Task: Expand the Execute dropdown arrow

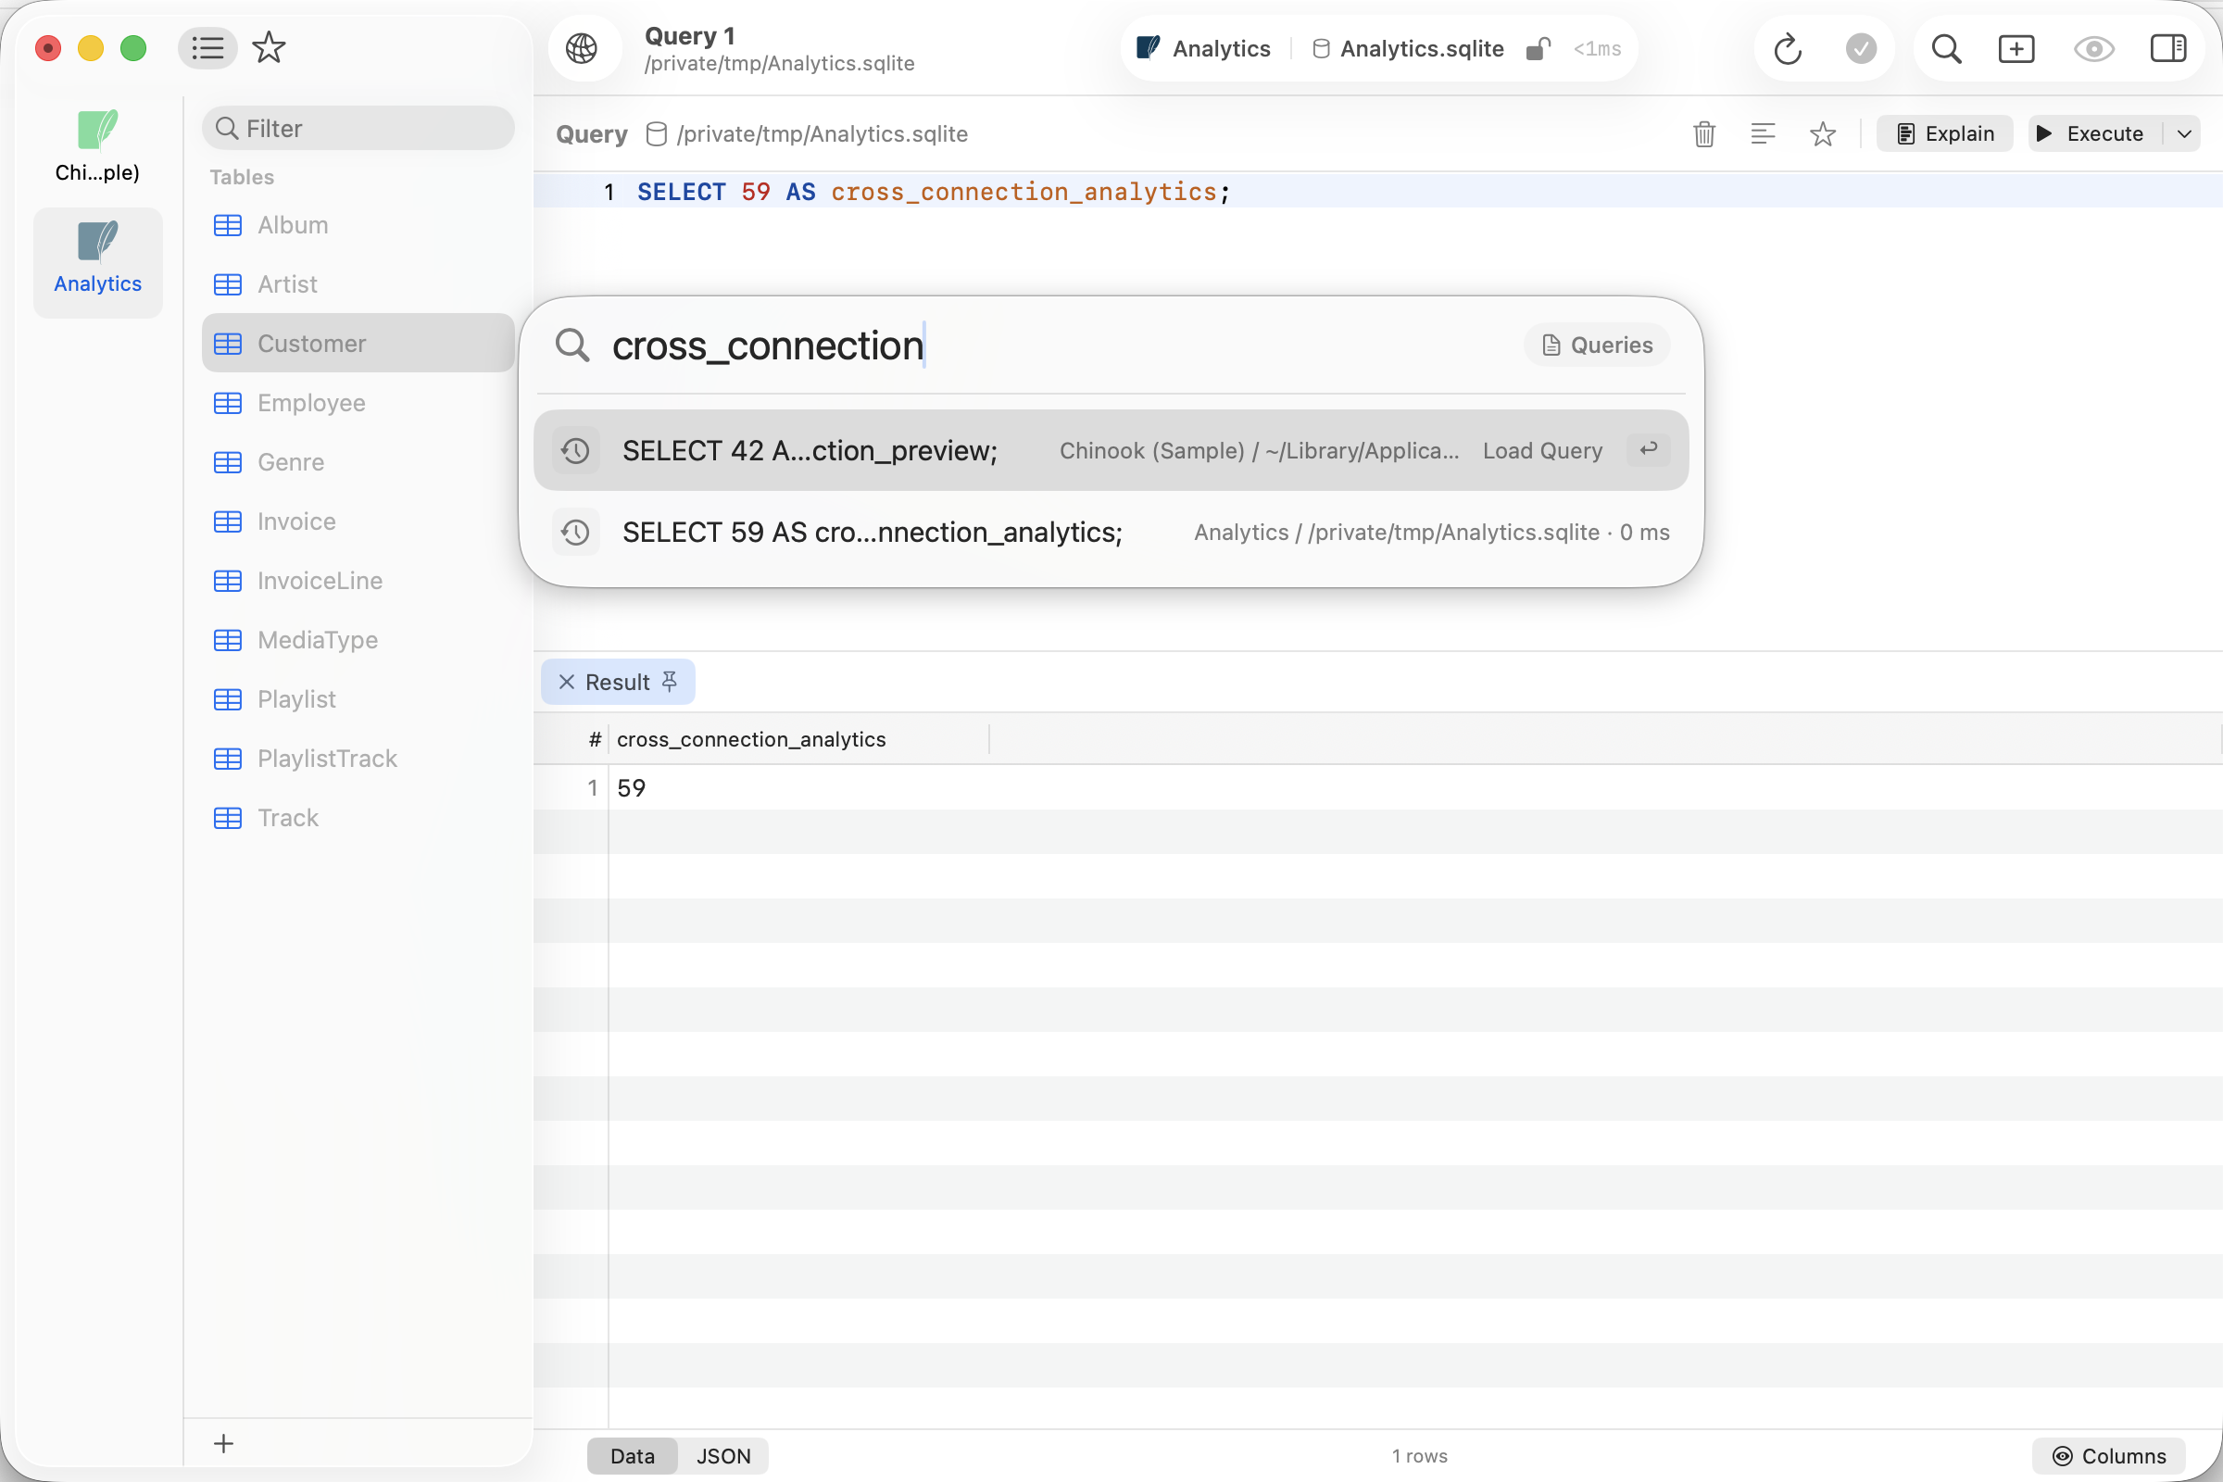Action: tap(2183, 134)
